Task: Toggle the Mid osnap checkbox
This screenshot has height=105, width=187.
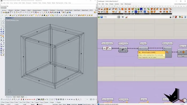Action: [15, 102]
